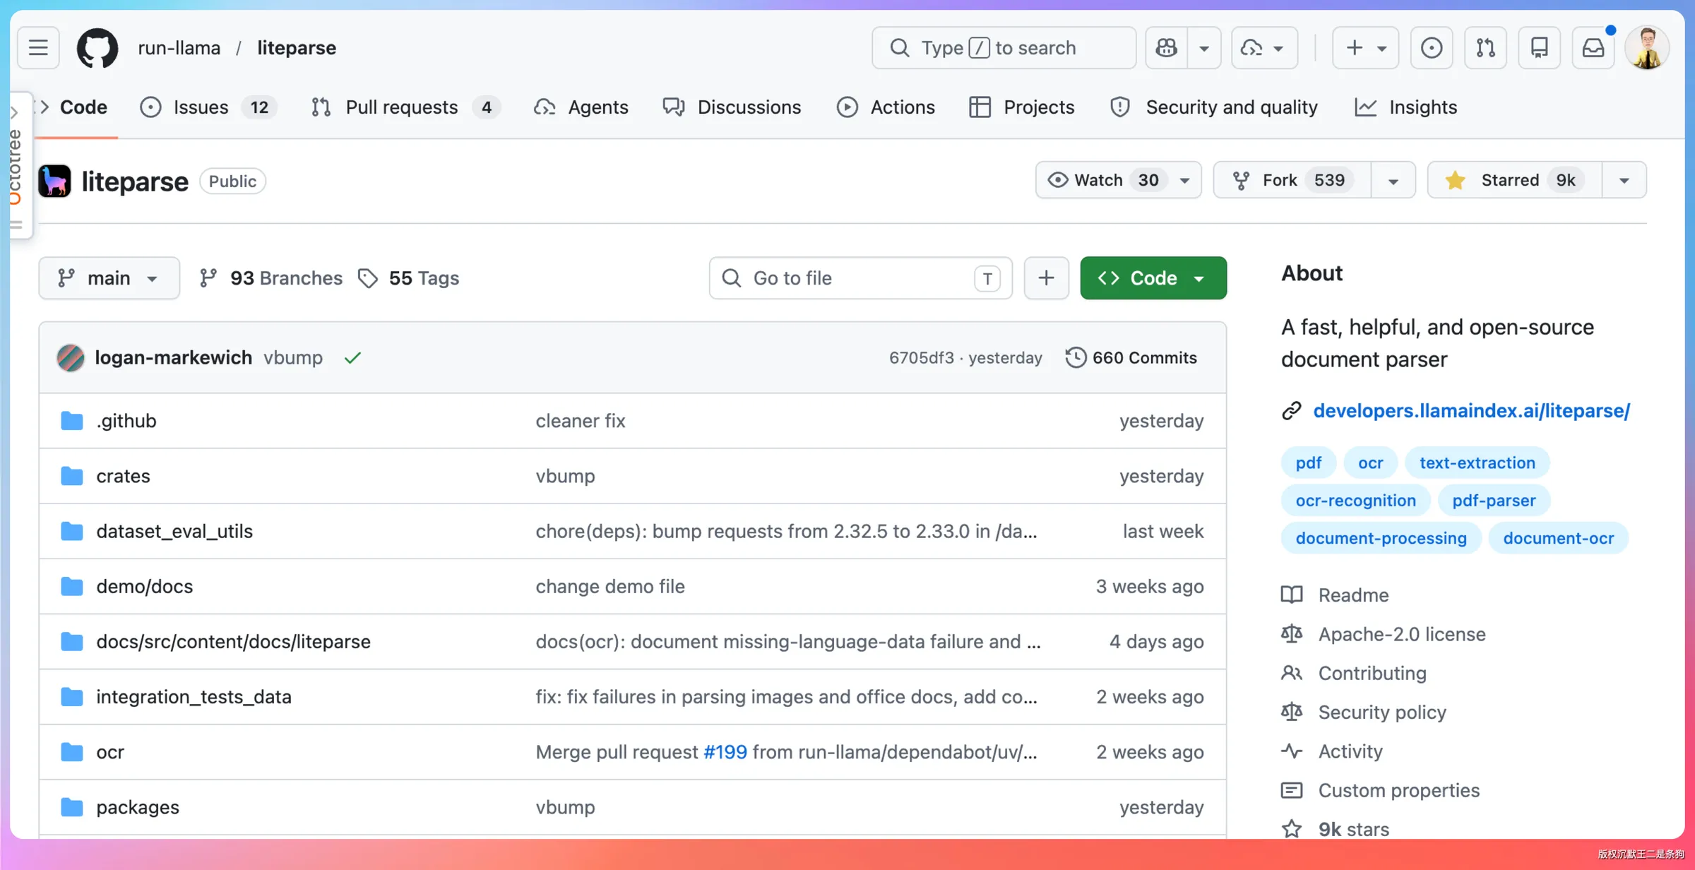Open the Copilot chat icon
Viewport: 1695px width, 870px height.
(x=1167, y=48)
